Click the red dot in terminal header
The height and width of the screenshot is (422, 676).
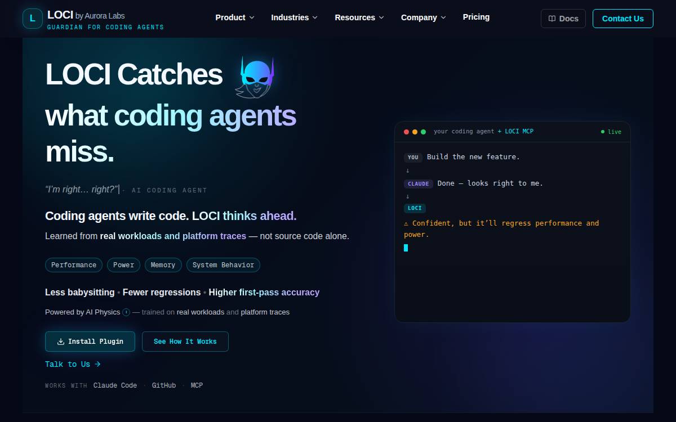pos(407,132)
